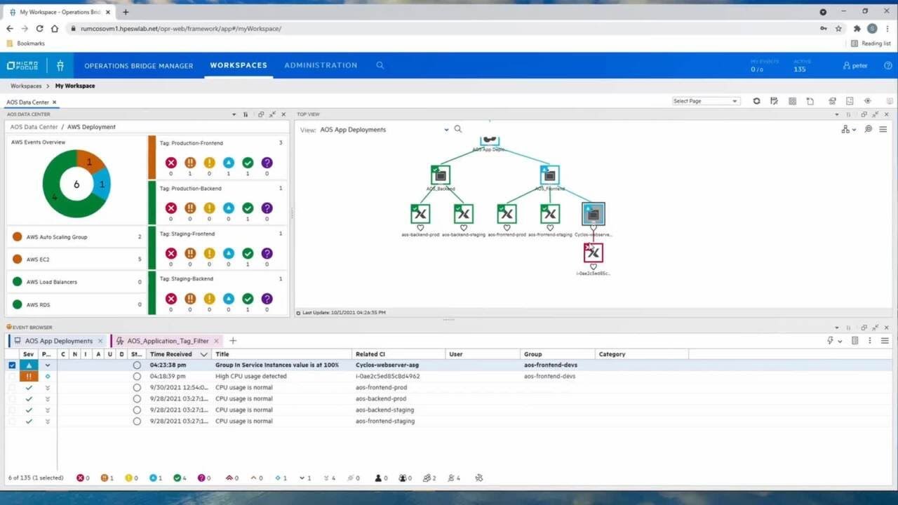Select the AOS Data Center page tab
This screenshot has height=505, width=898.
click(28, 102)
